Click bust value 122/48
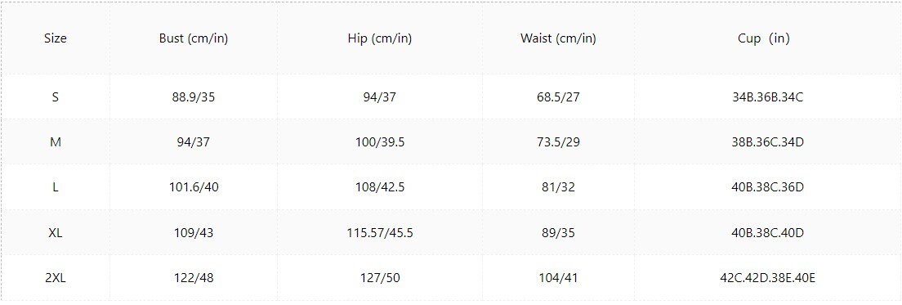Image resolution: width=902 pixels, height=305 pixels. [194, 279]
